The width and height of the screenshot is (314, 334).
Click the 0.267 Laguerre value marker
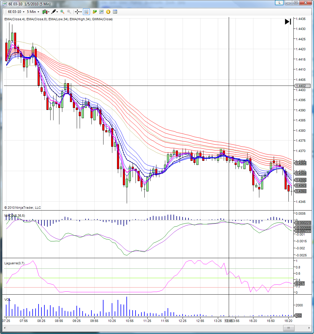click(300, 283)
